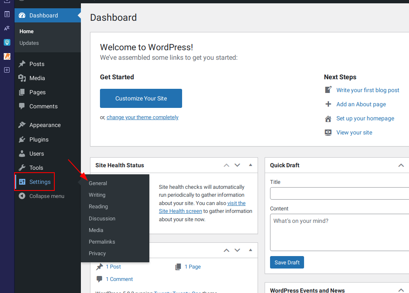Move Site Health Status panel down

tap(237, 165)
